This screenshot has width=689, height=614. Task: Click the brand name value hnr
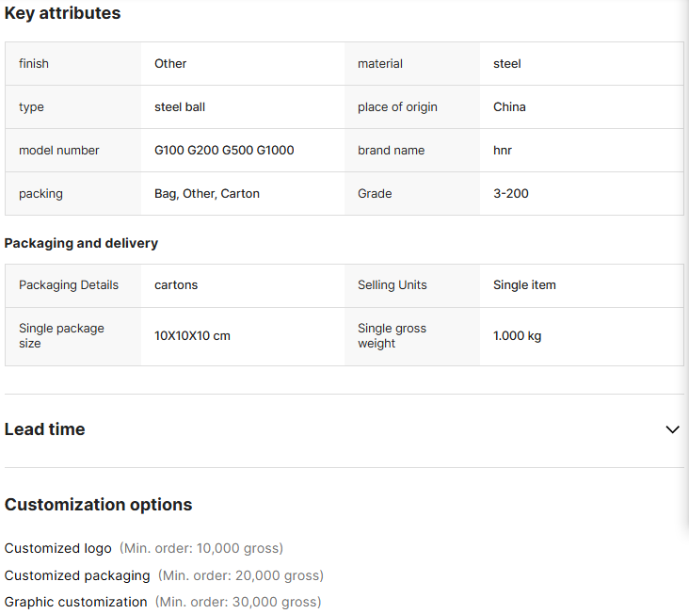503,151
